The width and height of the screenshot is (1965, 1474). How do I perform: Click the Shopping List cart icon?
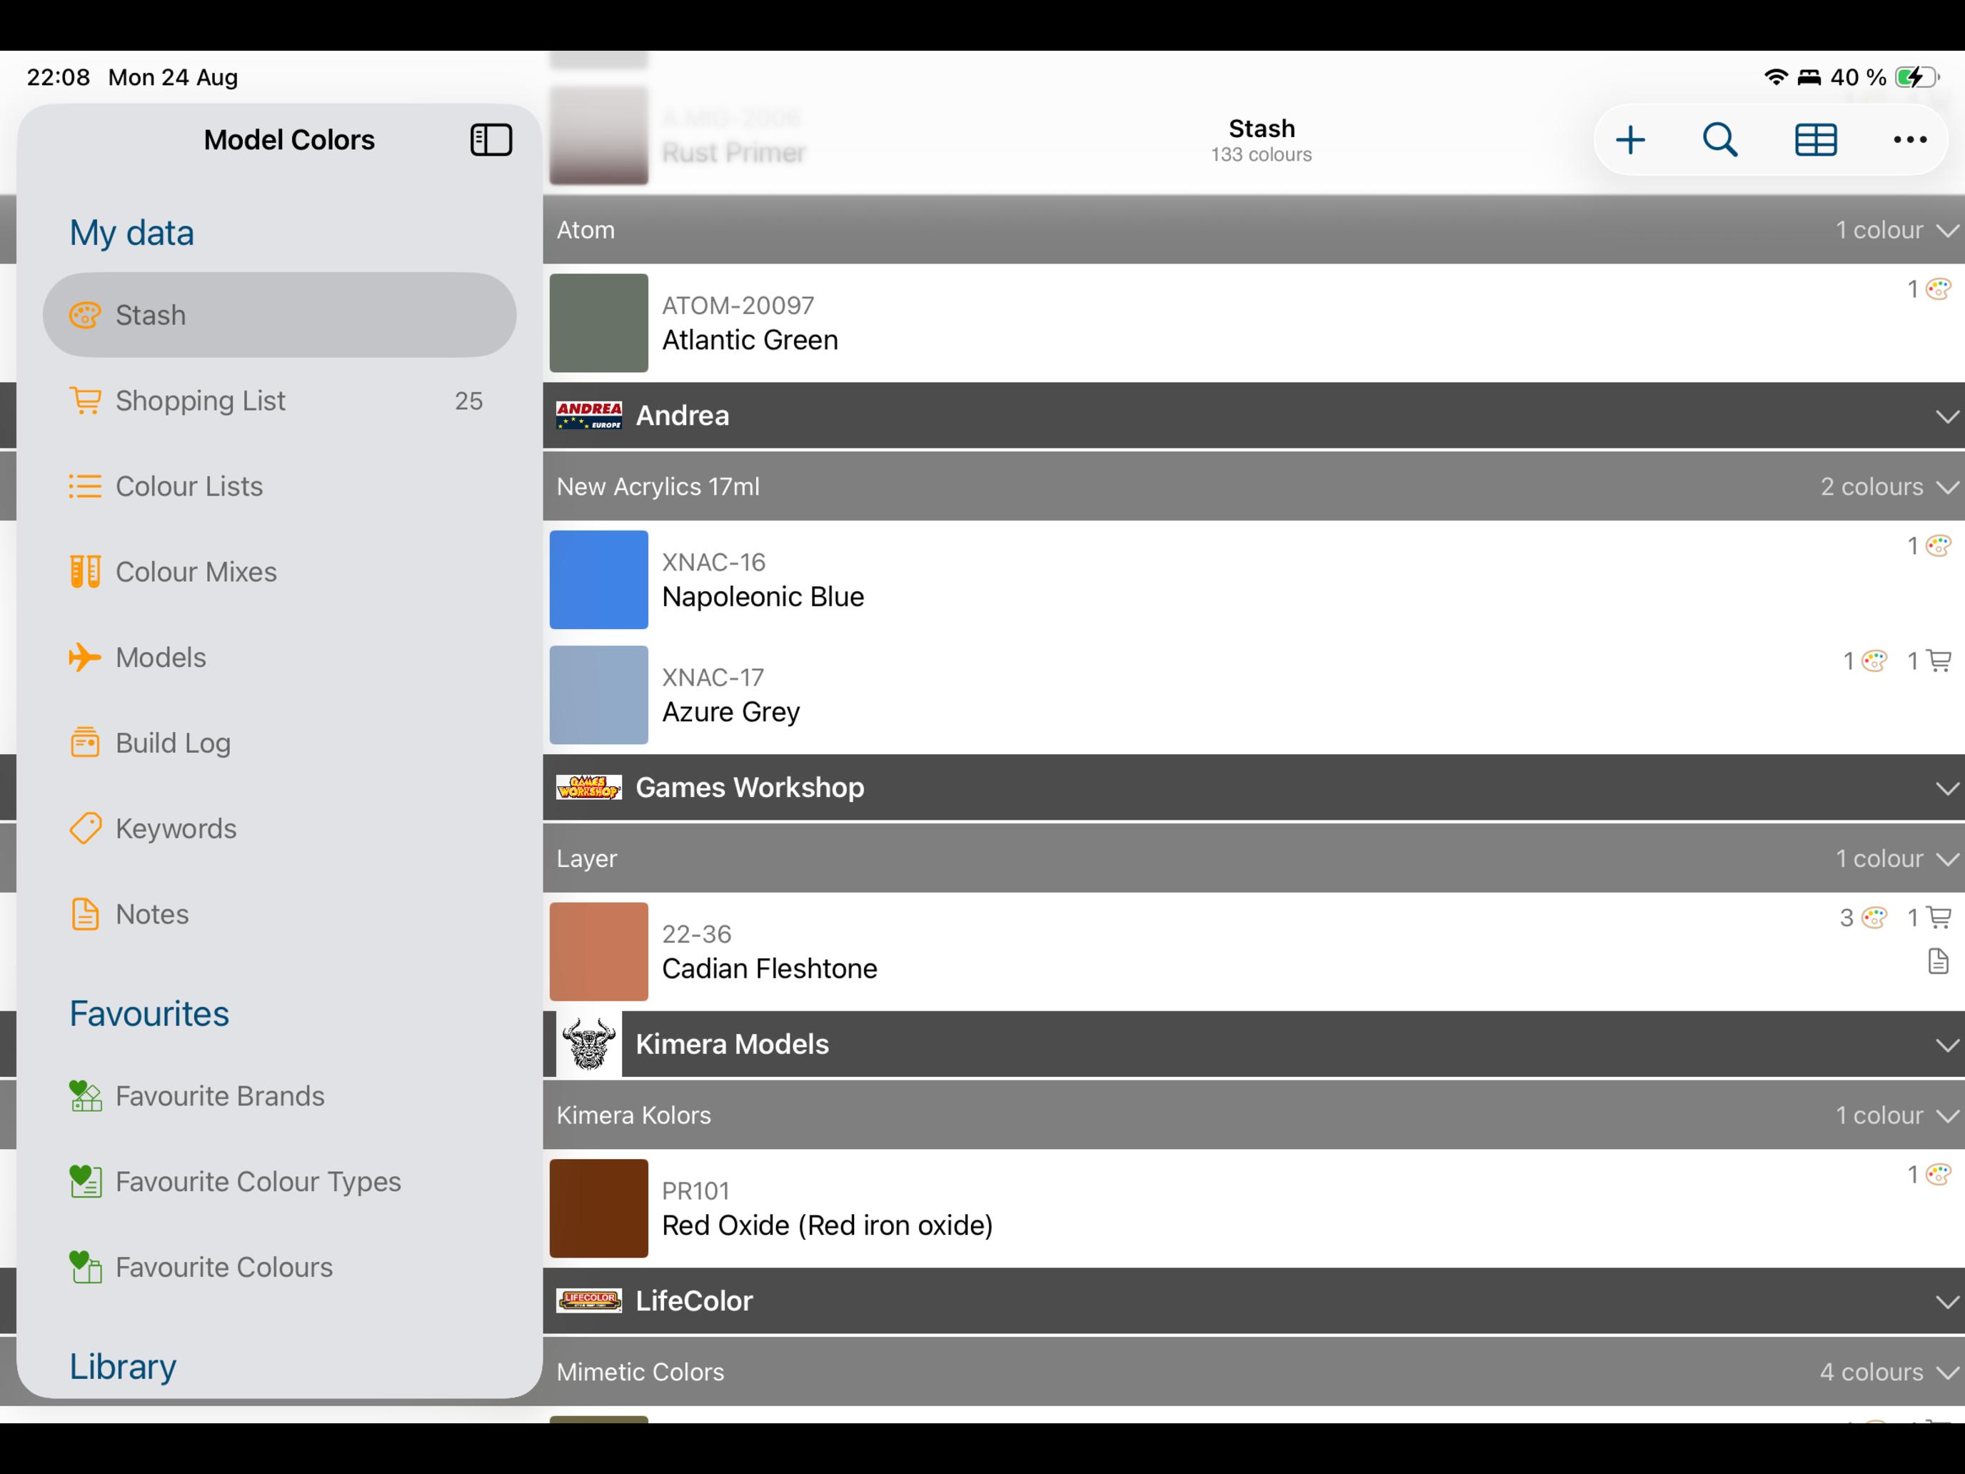click(x=85, y=401)
